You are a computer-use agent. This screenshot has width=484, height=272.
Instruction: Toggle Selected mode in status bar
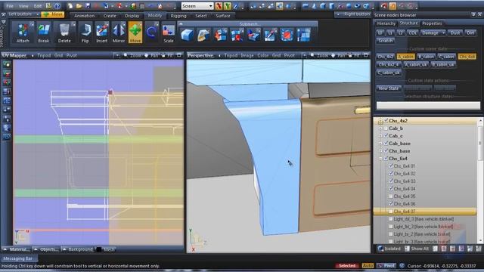(x=347, y=265)
